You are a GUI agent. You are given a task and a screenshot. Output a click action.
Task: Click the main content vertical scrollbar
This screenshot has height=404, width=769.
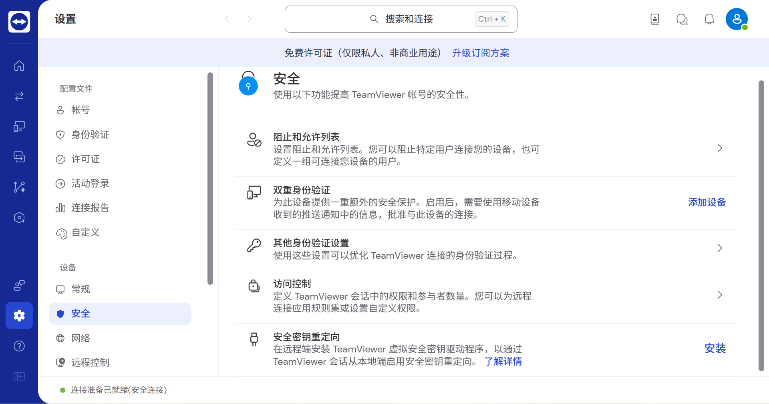(761, 226)
